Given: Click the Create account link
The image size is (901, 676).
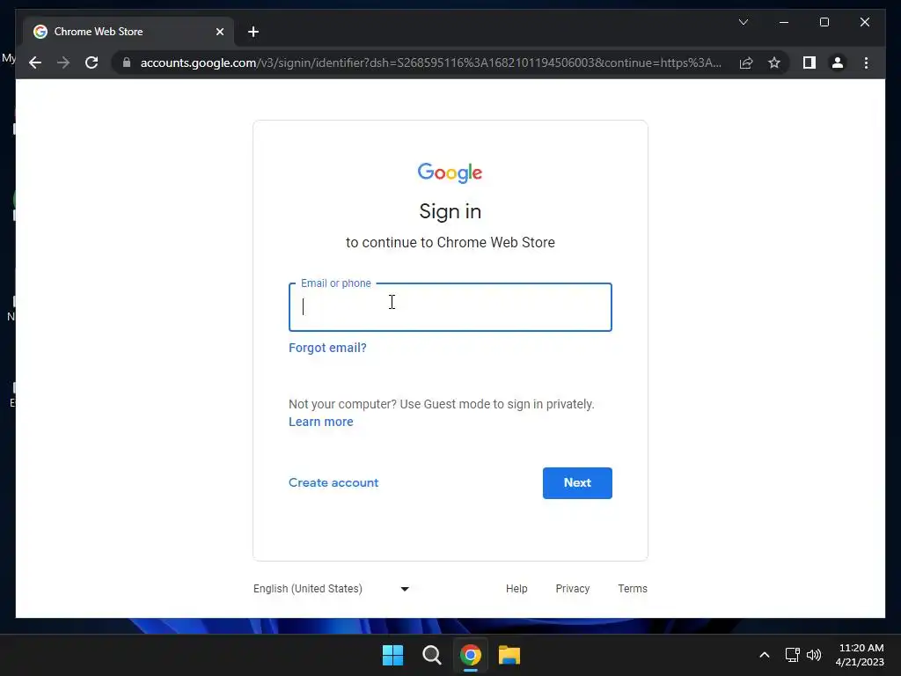Looking at the screenshot, I should [333, 483].
